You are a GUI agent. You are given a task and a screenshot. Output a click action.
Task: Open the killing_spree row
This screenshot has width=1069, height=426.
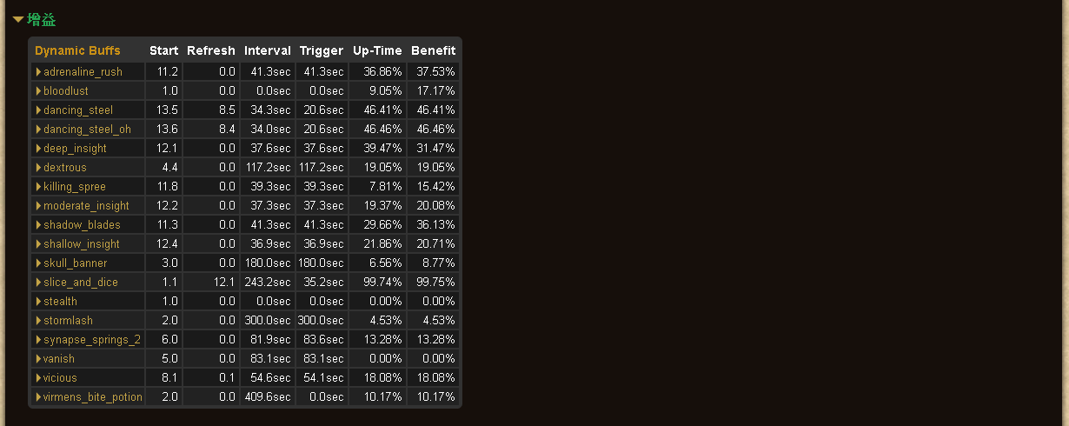click(75, 187)
